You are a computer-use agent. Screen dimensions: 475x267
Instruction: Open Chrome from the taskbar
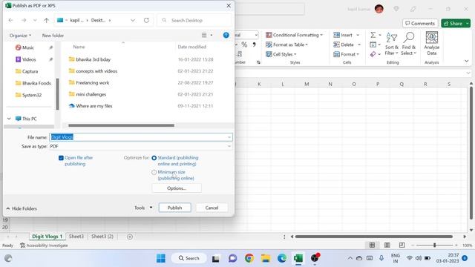pyautogui.click(x=249, y=258)
